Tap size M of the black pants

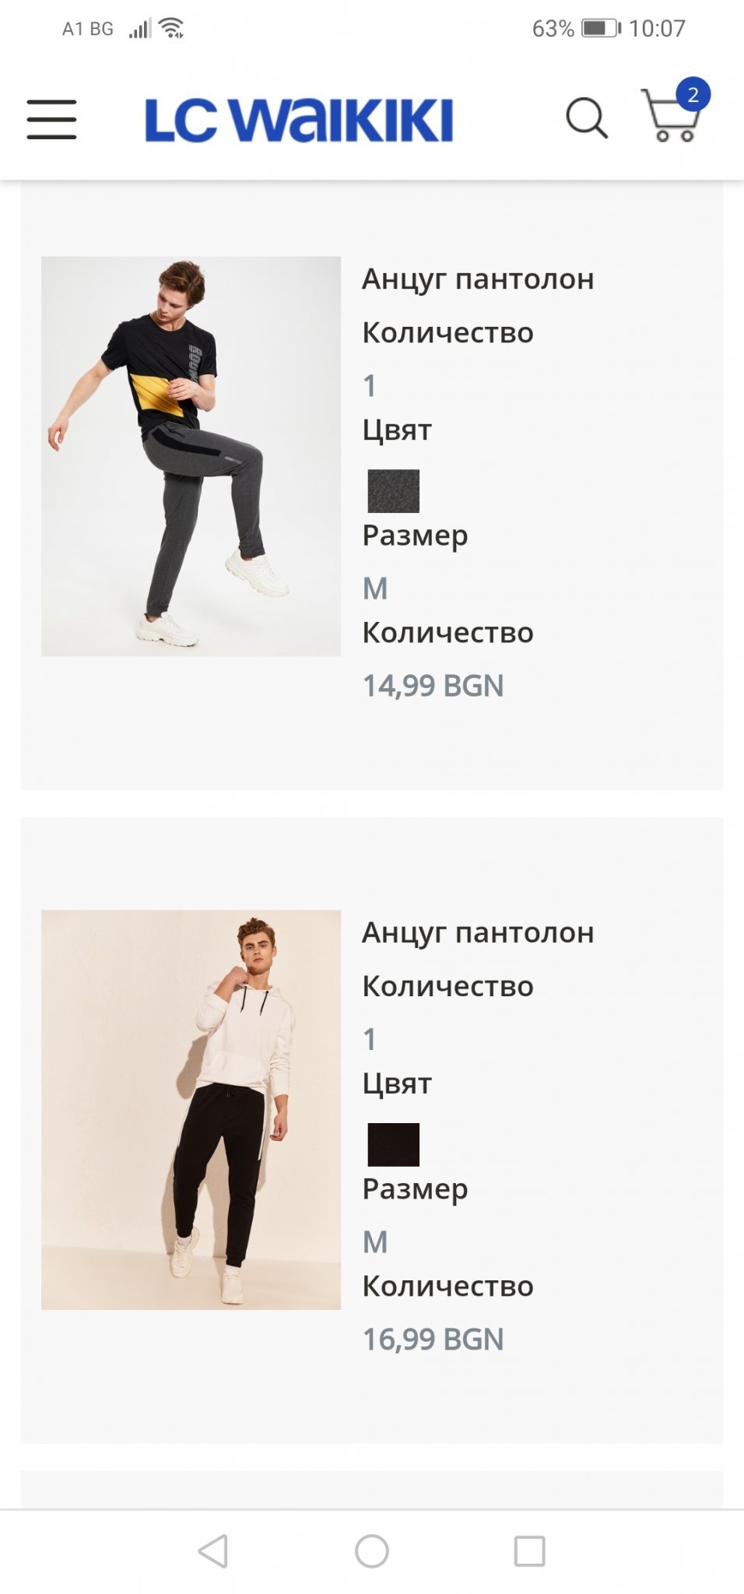[x=375, y=1242]
